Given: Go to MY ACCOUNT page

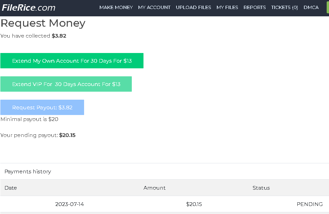Looking at the screenshot, I should point(154,7).
